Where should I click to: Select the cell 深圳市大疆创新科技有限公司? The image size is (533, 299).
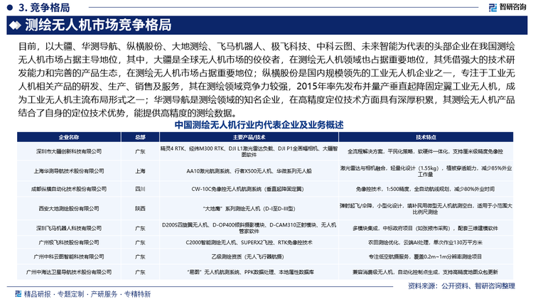[69, 151]
